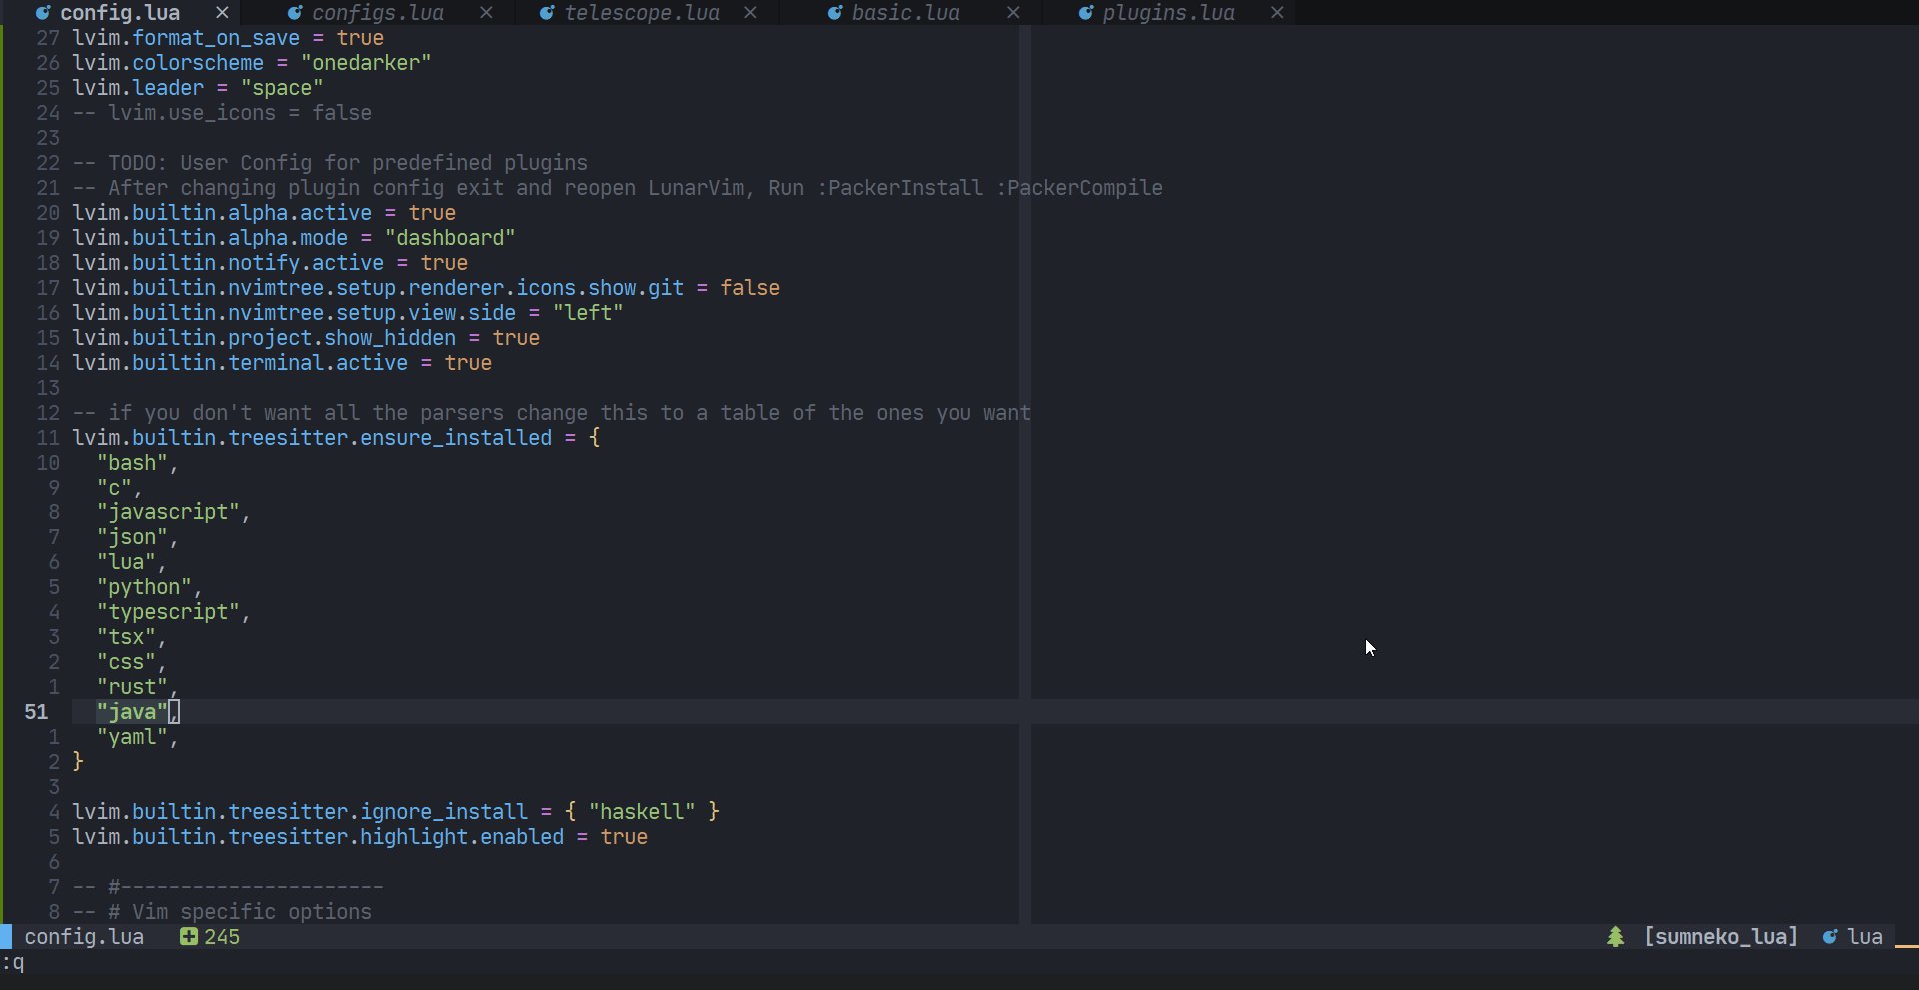Click the "python" parser entry
The height and width of the screenshot is (990, 1919).
click(144, 587)
